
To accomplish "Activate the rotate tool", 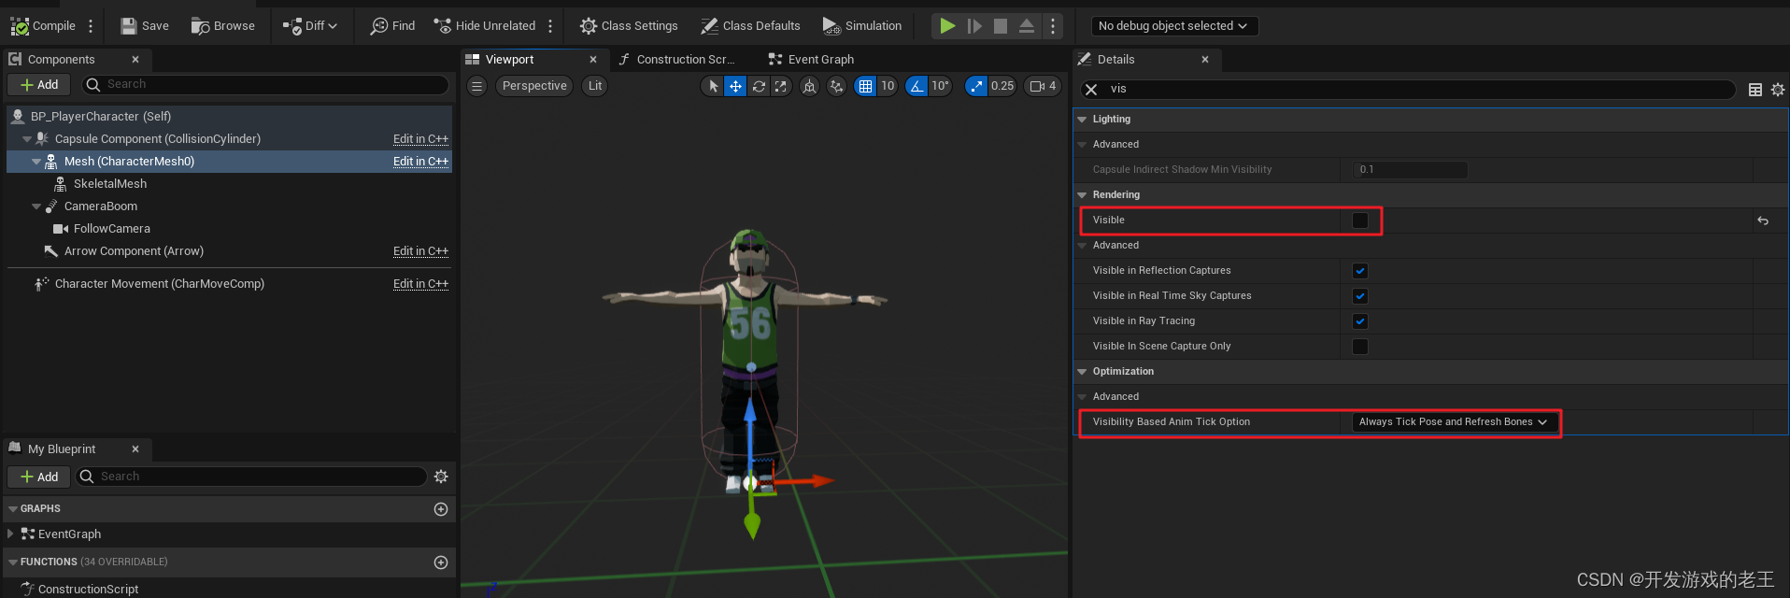I will pyautogui.click(x=759, y=86).
